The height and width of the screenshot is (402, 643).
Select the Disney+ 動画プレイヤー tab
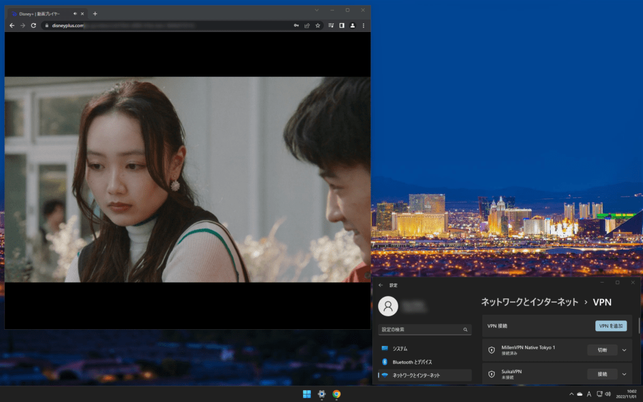coord(47,14)
